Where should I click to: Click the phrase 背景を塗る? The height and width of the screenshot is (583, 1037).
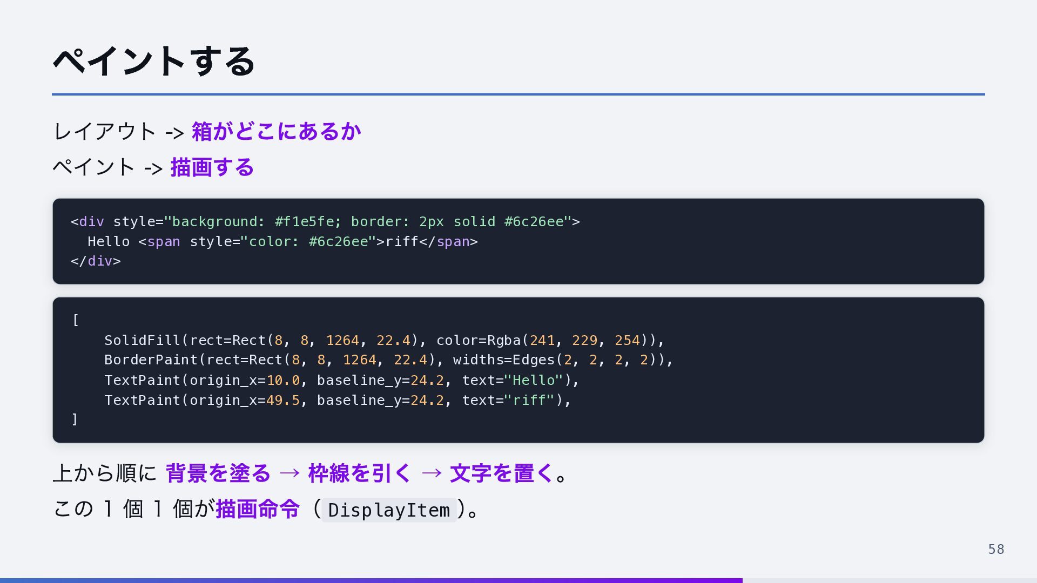pyautogui.click(x=218, y=473)
